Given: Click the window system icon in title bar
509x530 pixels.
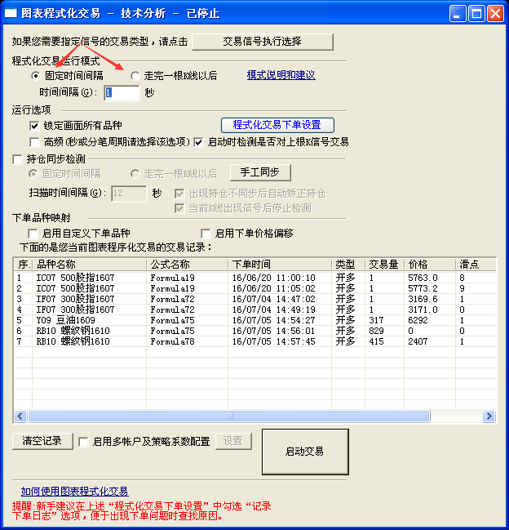Looking at the screenshot, I should coord(11,14).
